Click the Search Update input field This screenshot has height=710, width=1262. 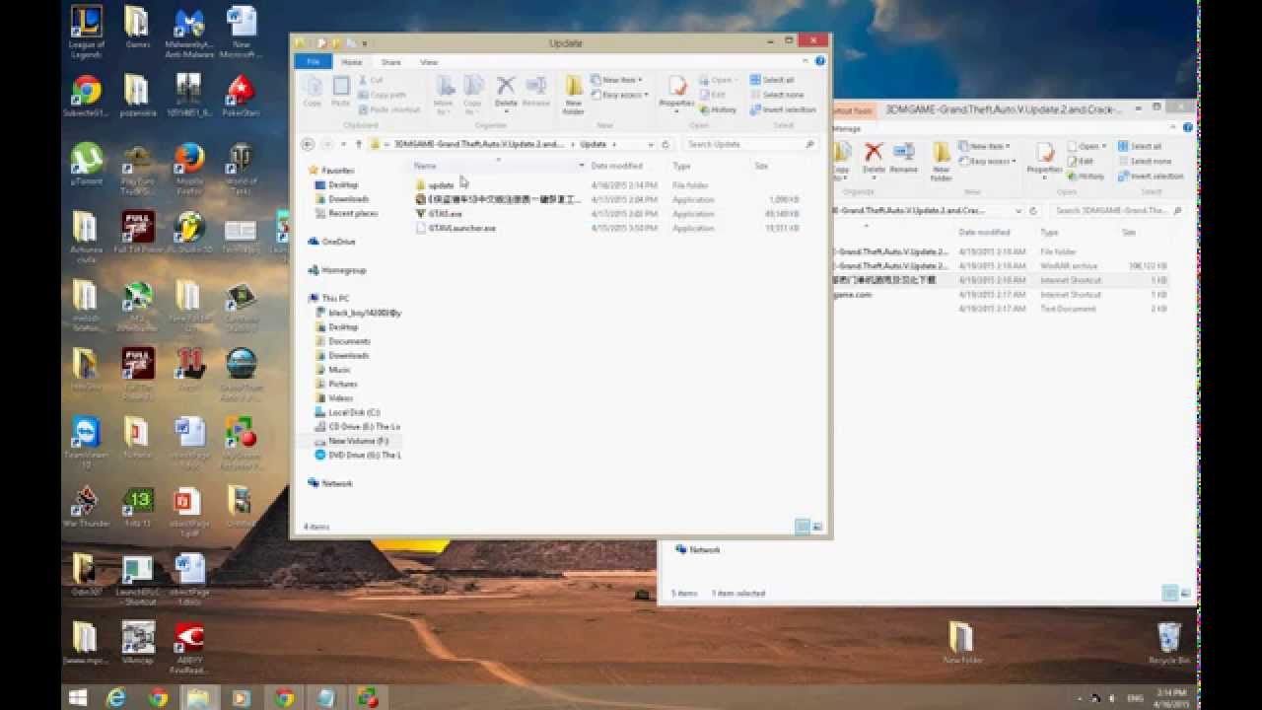tap(750, 144)
